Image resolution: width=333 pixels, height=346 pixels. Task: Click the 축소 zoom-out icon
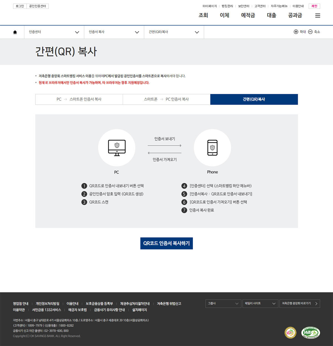click(x=310, y=32)
